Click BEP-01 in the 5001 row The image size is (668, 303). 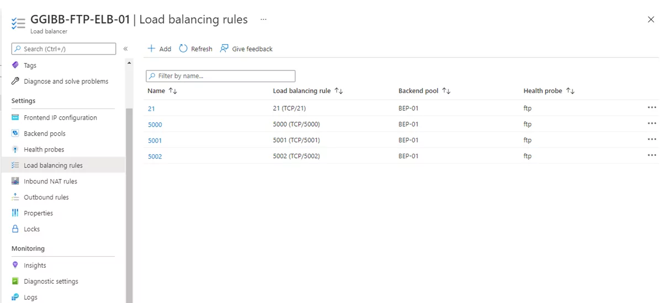(x=409, y=140)
